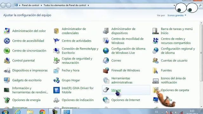Open the Mouse icon
The image size is (203, 114).
(106, 90)
